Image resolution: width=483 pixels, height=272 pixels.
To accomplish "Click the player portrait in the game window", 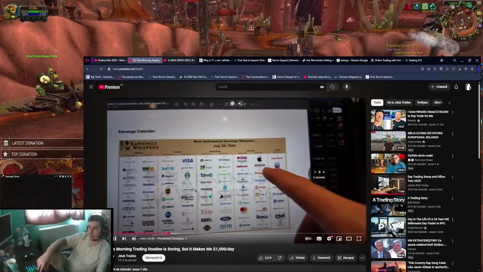I will tap(12, 11).
